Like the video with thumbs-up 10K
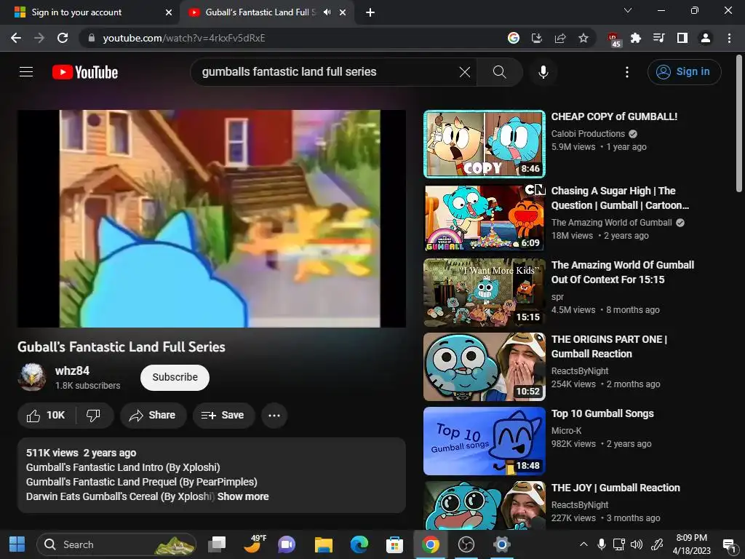Viewport: 745px width, 559px height. 47,416
